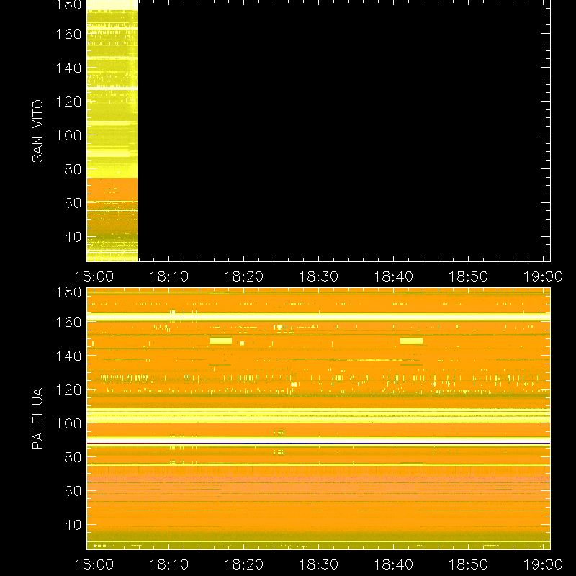The height and width of the screenshot is (576, 576).
Task: Click 18:20 time label below Palehua plot
Action: click(244, 564)
